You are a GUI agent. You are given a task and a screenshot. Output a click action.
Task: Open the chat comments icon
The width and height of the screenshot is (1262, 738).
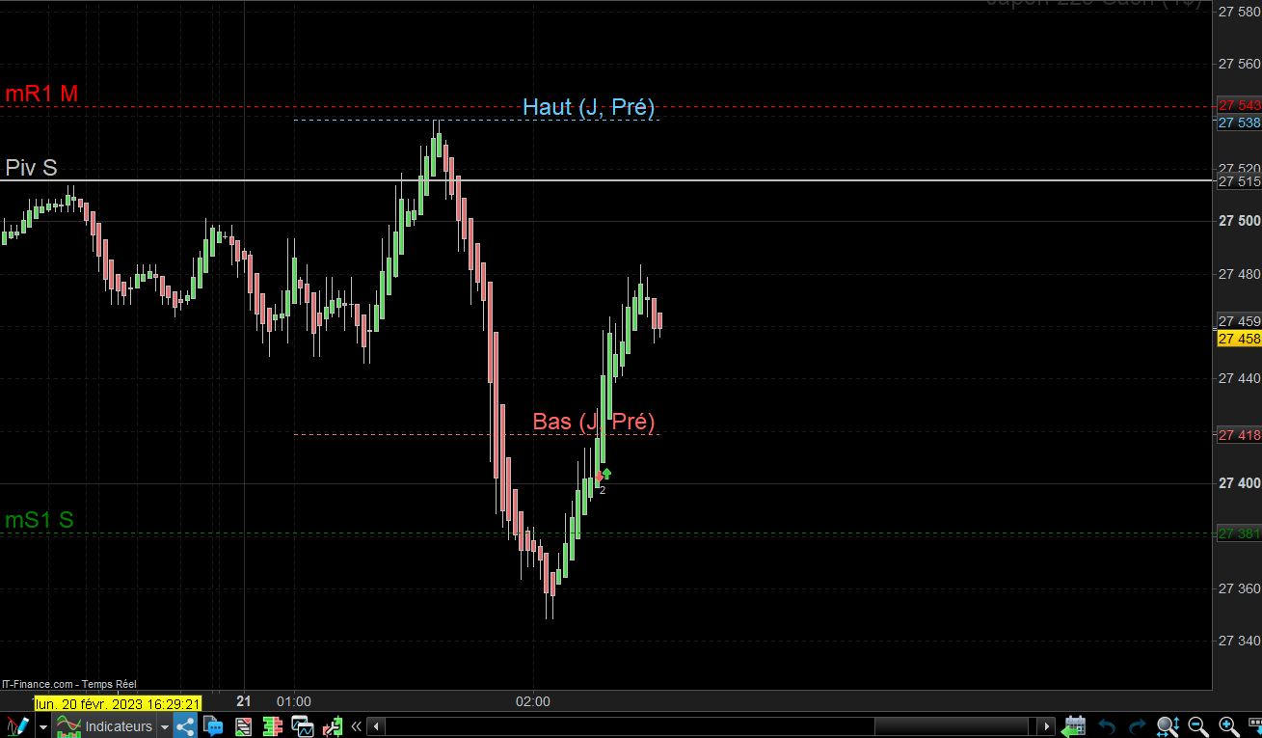click(x=213, y=725)
